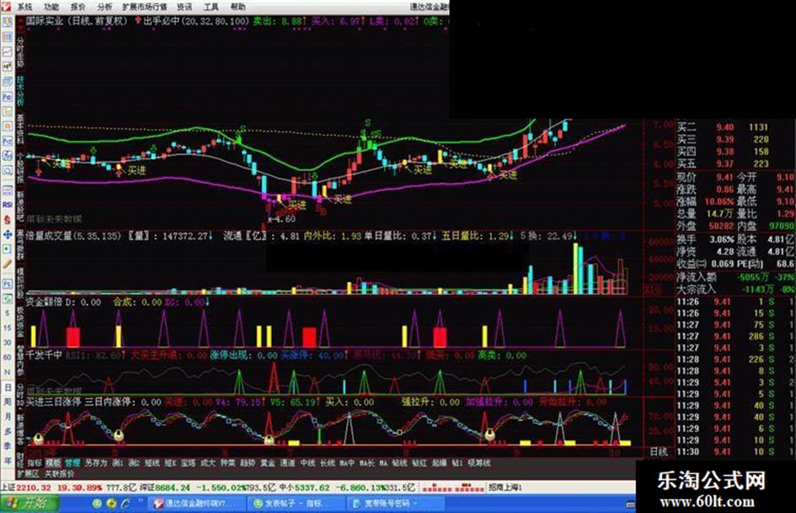Open the 扩展区 tab
The image size is (796, 513).
coord(29,473)
